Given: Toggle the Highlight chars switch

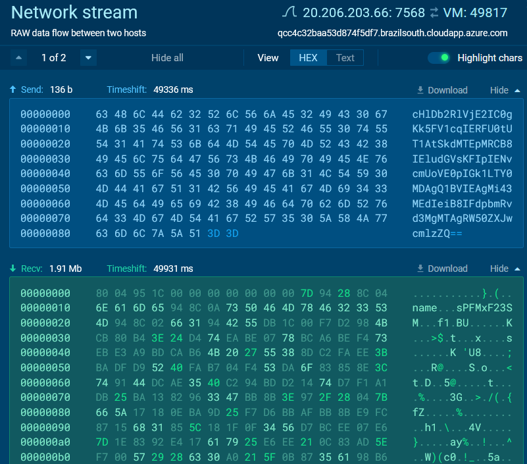Looking at the screenshot, I should point(439,58).
